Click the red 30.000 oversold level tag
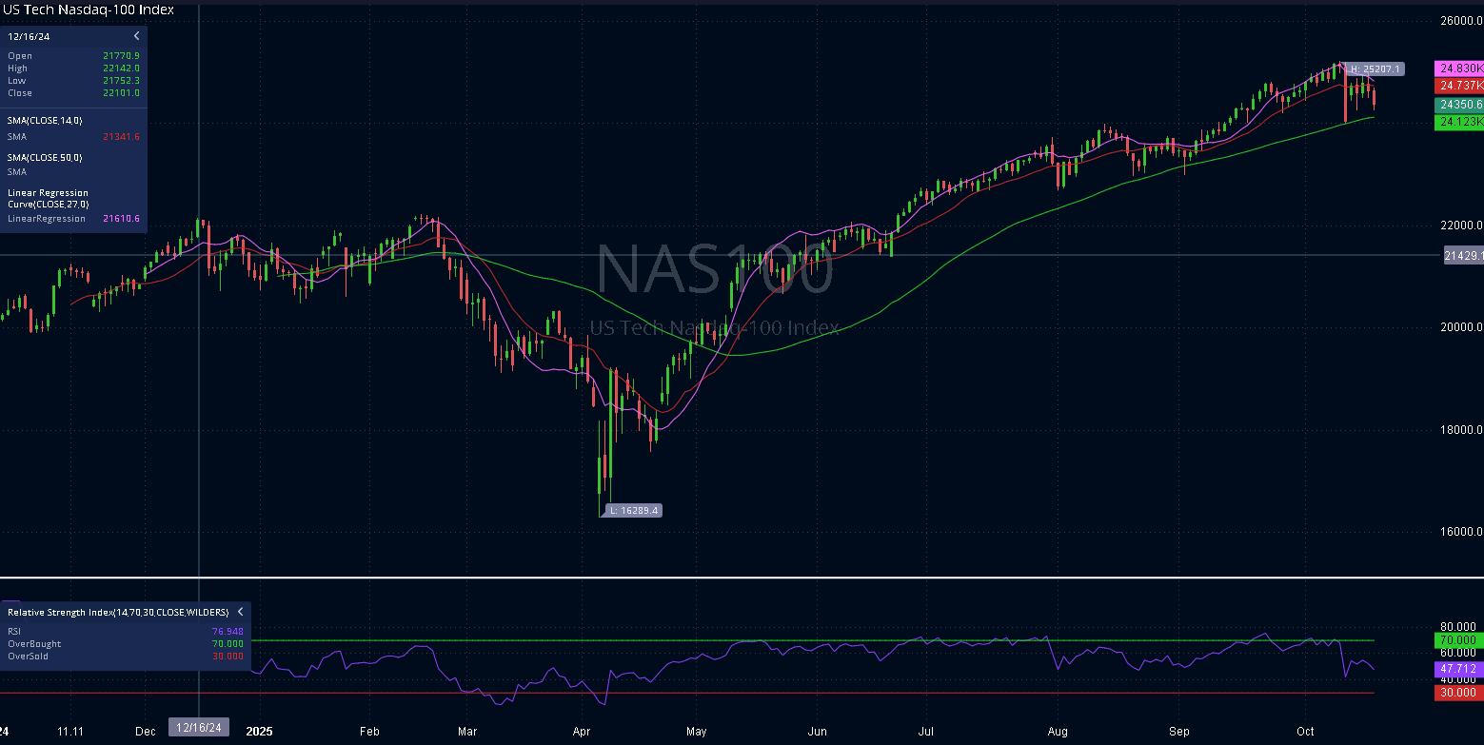Viewport: 1484px width, 745px height. click(1458, 693)
